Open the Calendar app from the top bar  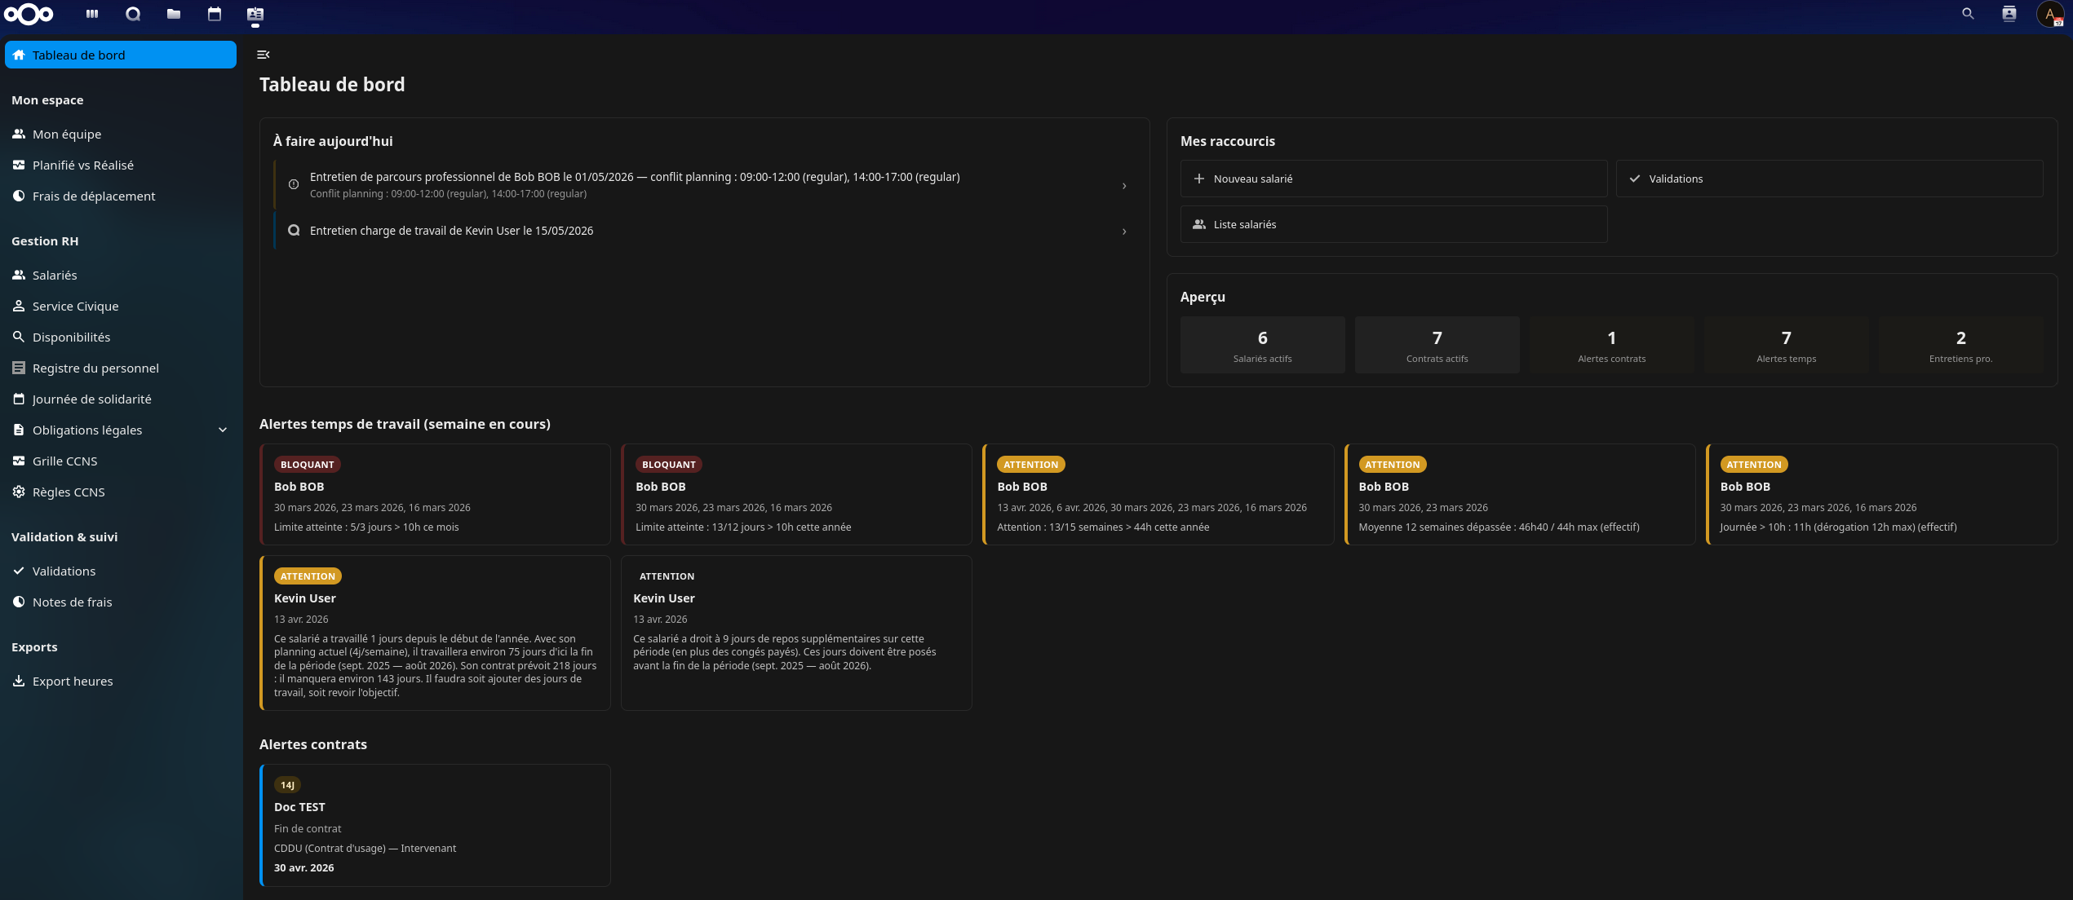pos(214,14)
